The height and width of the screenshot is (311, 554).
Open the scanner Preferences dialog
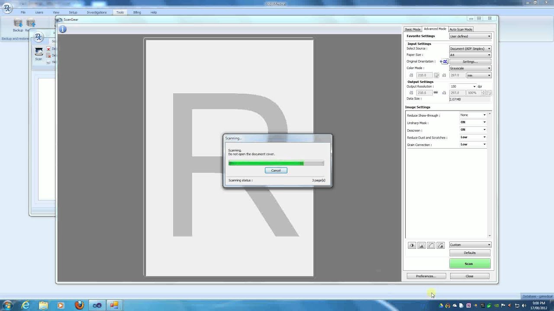point(426,276)
